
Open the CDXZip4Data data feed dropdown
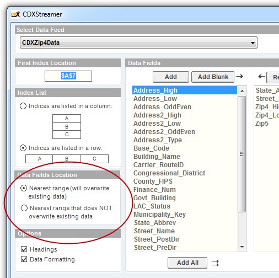[138, 42]
